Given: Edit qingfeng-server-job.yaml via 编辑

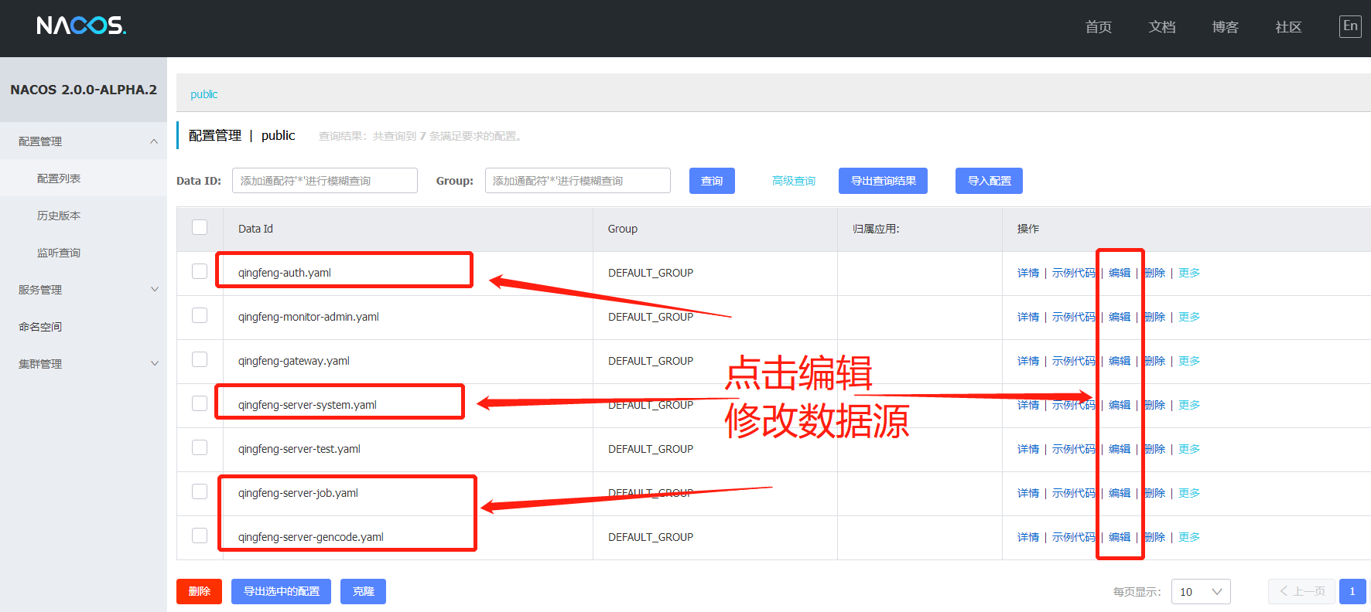Looking at the screenshot, I should tap(1120, 493).
